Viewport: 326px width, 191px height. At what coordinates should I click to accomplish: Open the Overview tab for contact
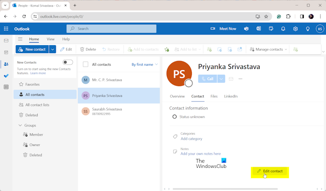coord(177,96)
